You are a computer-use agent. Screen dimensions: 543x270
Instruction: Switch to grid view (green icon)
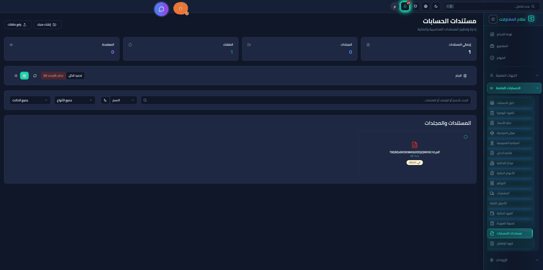click(24, 75)
